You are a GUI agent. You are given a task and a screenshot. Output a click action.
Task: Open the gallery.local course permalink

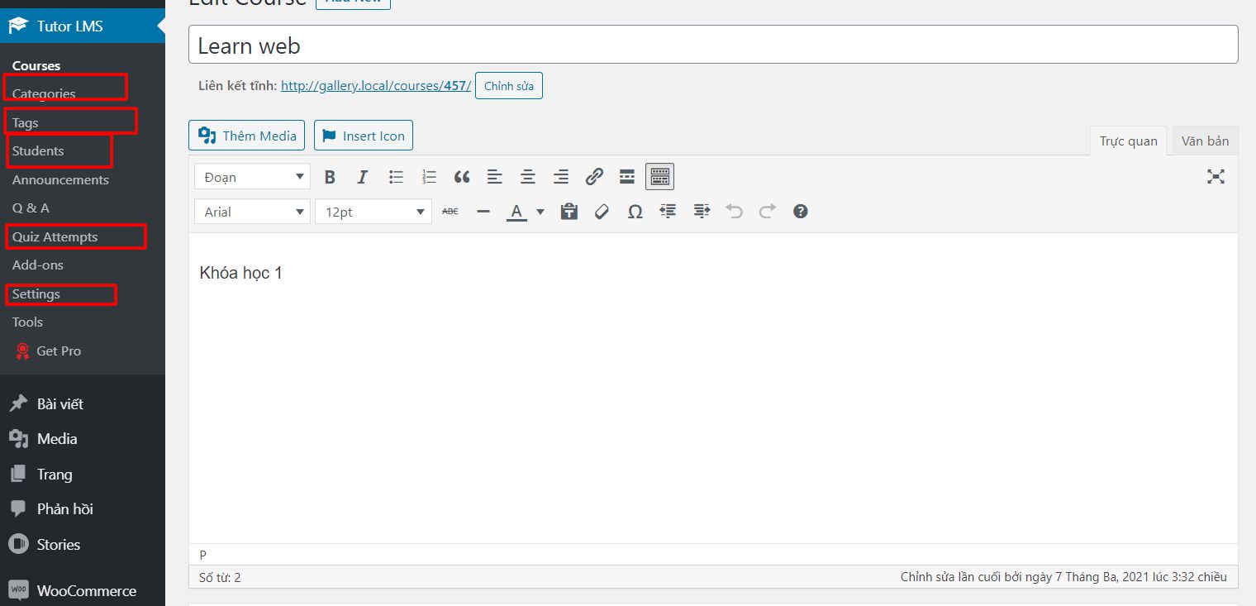[375, 86]
